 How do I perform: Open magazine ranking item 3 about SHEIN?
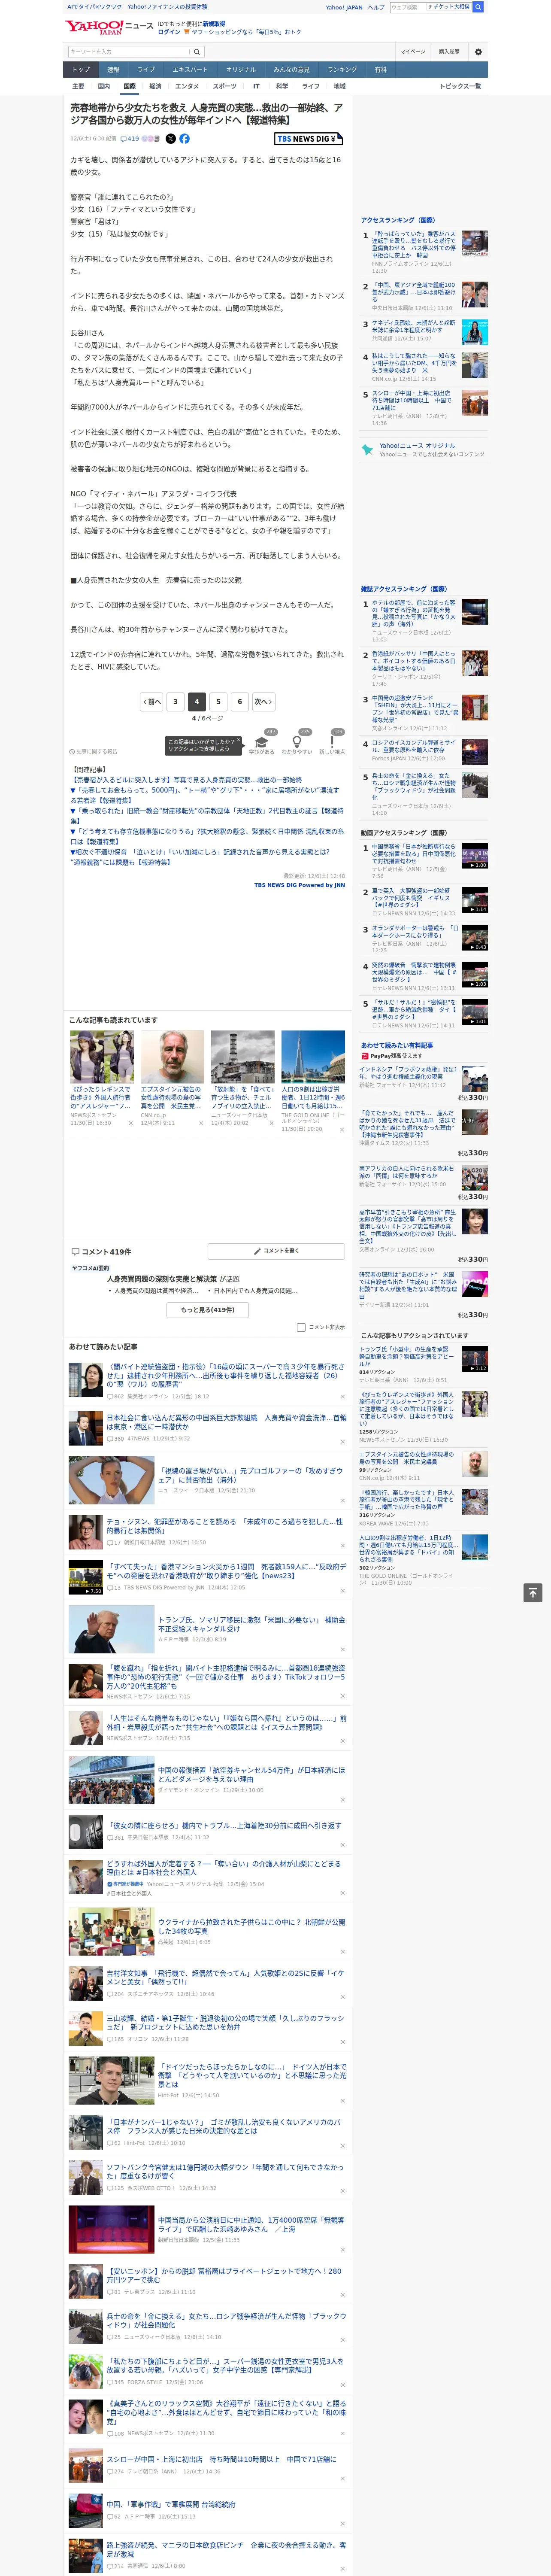point(415,709)
